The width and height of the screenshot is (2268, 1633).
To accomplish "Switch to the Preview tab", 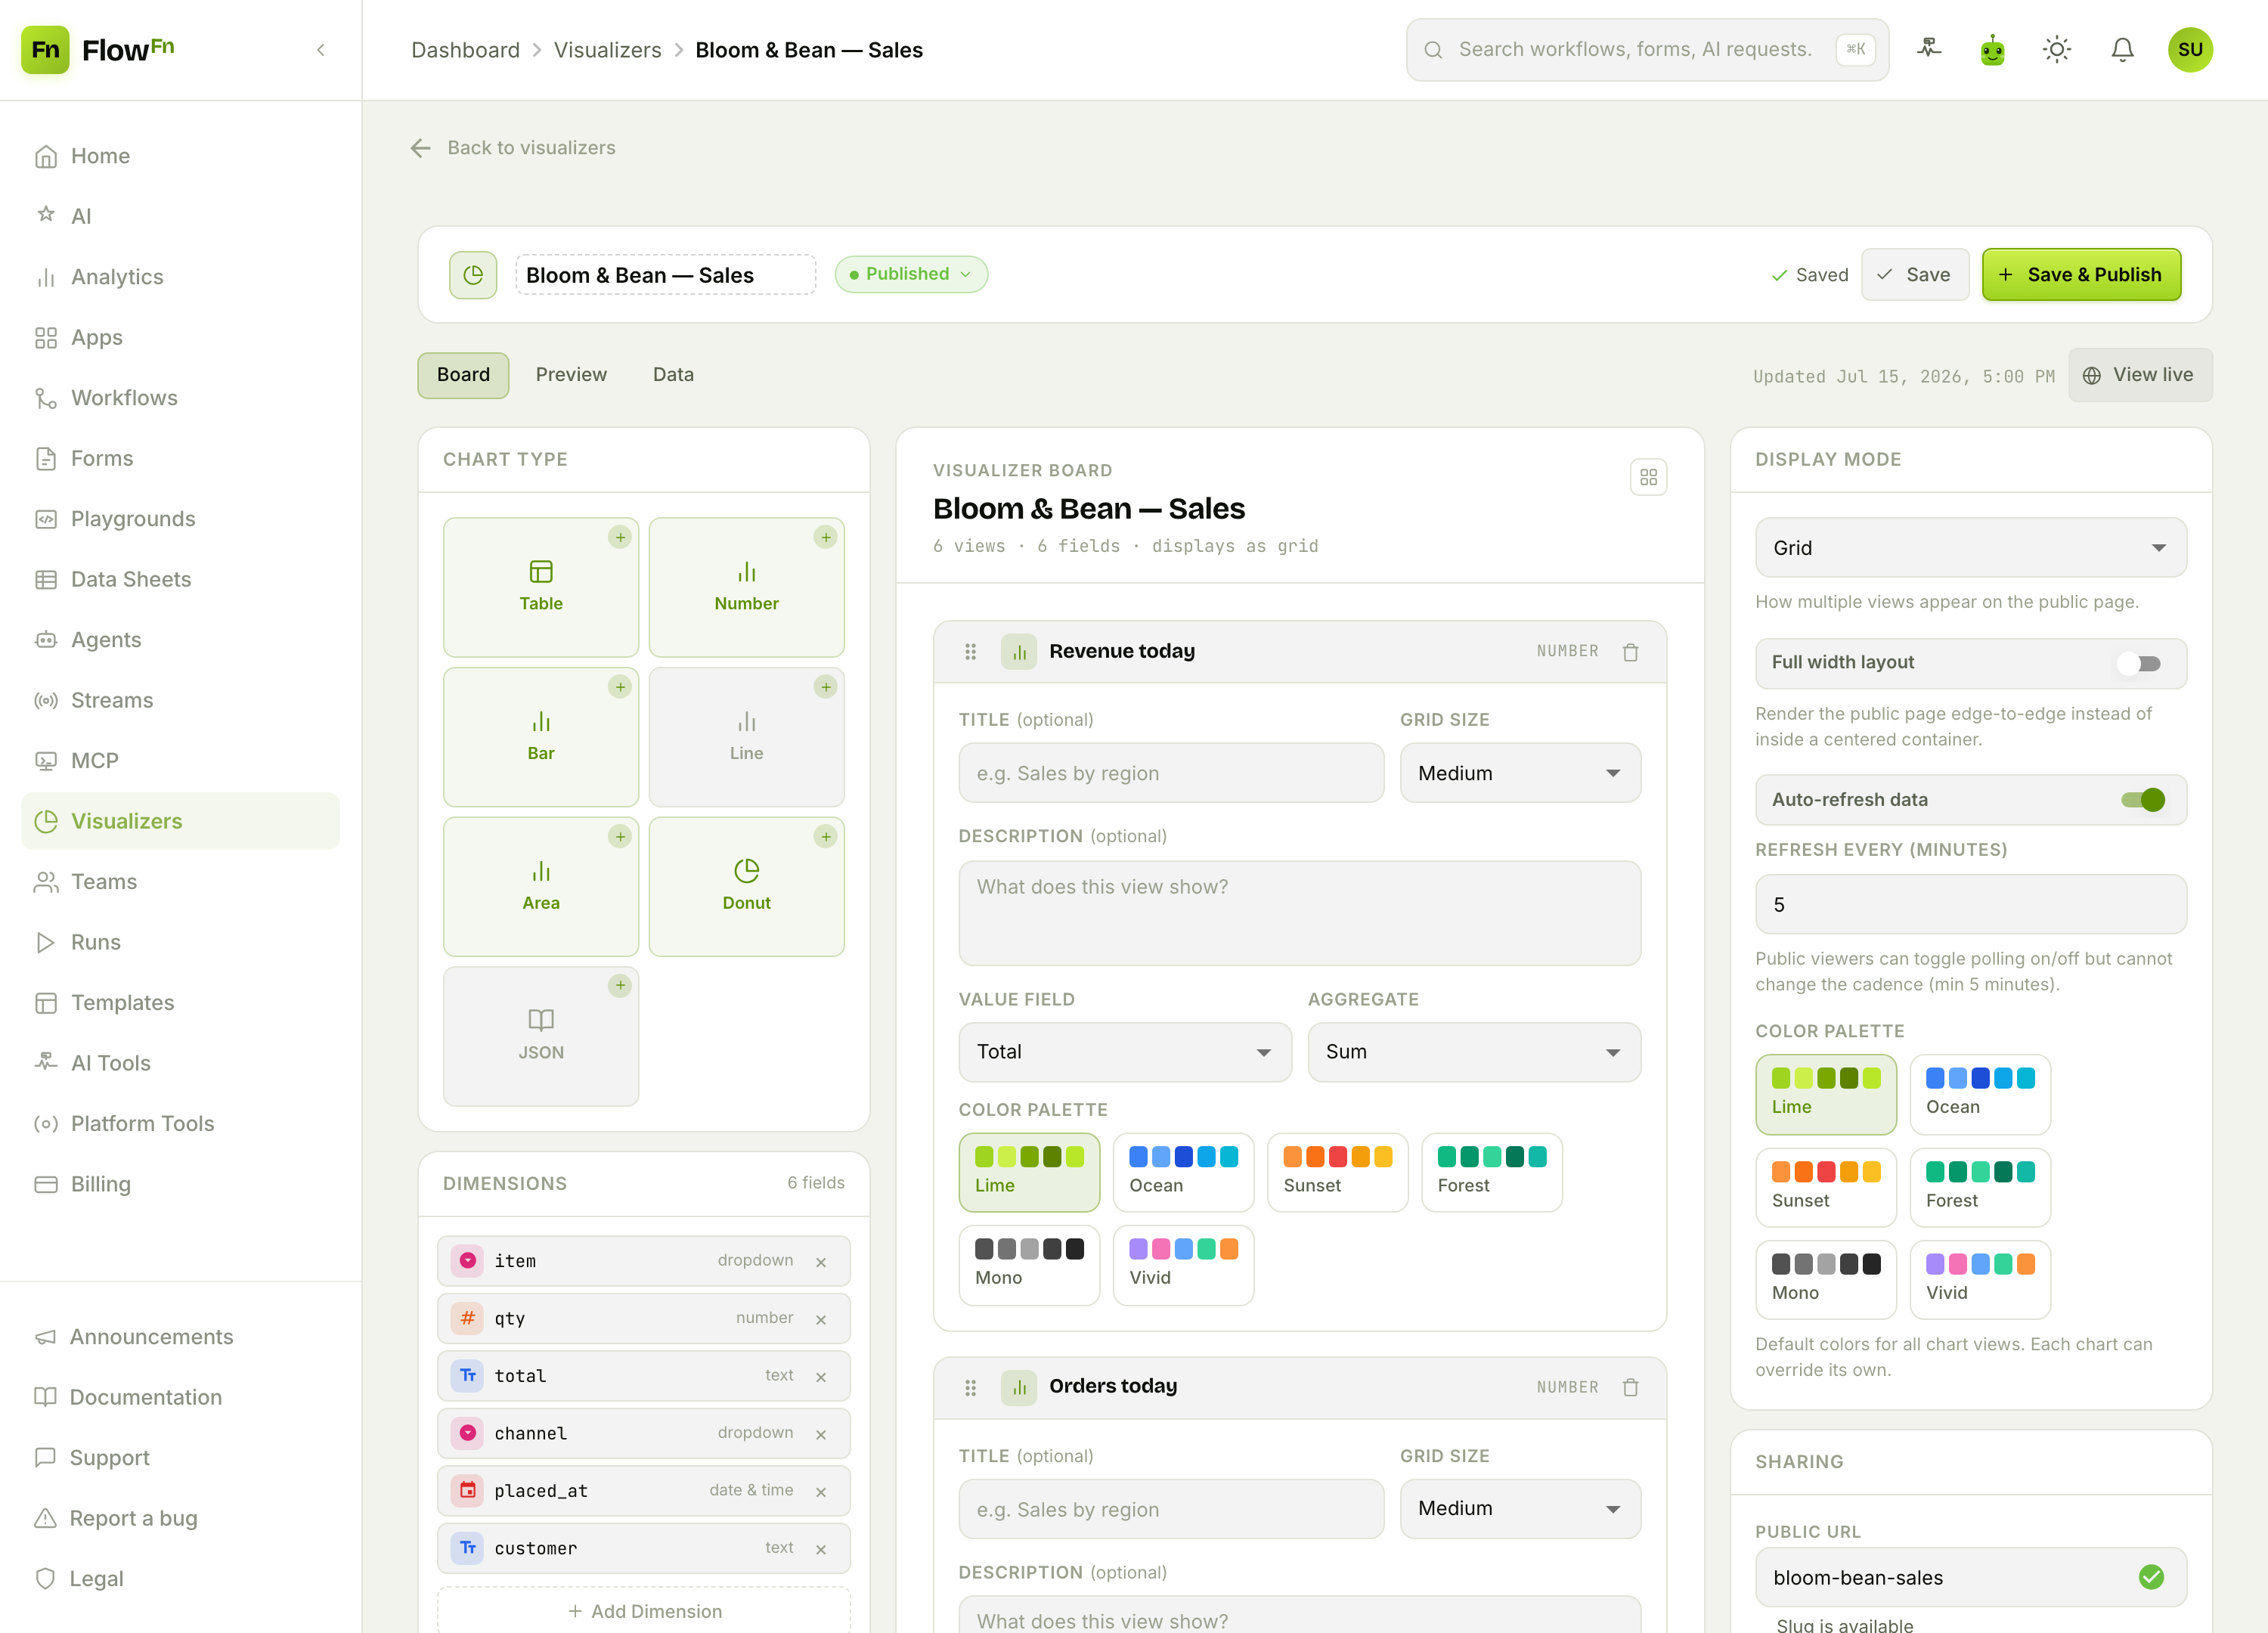I will tap(571, 375).
